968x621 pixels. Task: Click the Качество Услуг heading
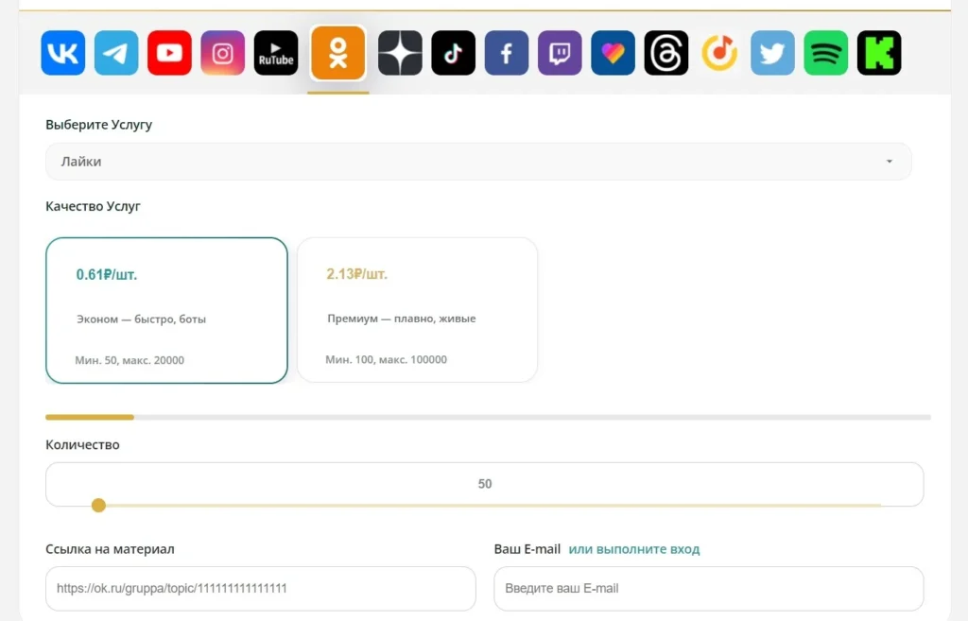click(x=94, y=206)
